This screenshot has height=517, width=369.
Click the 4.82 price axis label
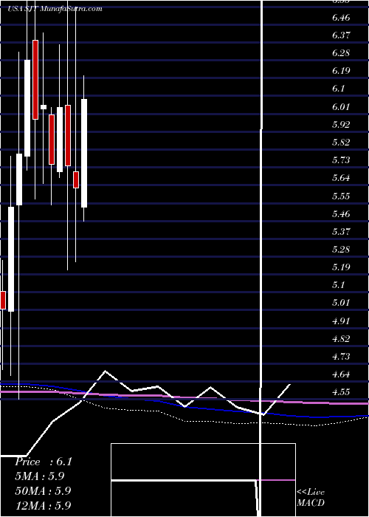[x=341, y=339]
